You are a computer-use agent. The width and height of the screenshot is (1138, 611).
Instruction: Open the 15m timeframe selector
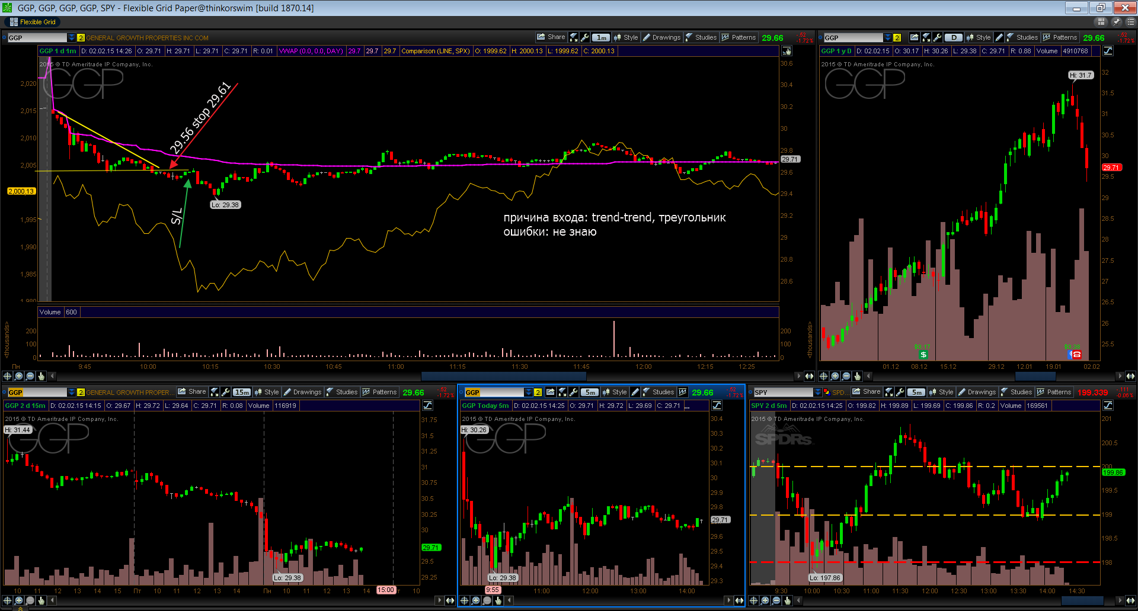pyautogui.click(x=242, y=392)
